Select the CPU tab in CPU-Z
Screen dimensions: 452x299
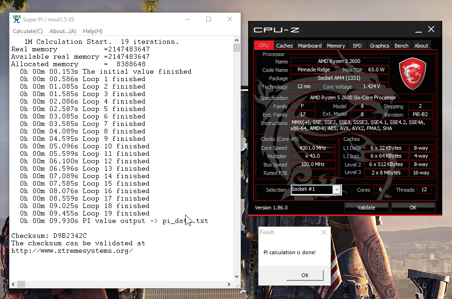point(264,45)
